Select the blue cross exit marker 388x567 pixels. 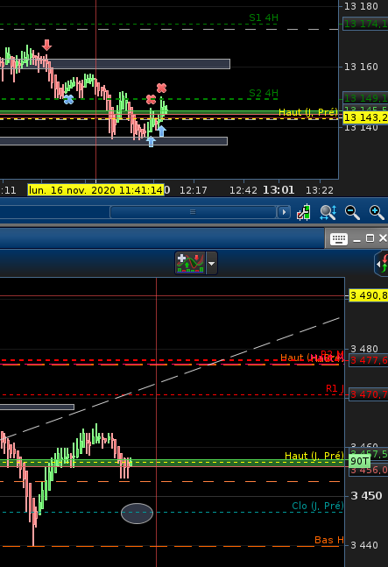[68, 99]
